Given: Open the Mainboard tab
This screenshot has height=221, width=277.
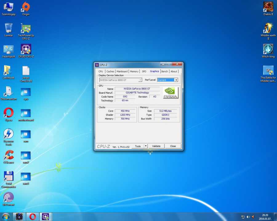Looking at the screenshot, I should (122, 72).
